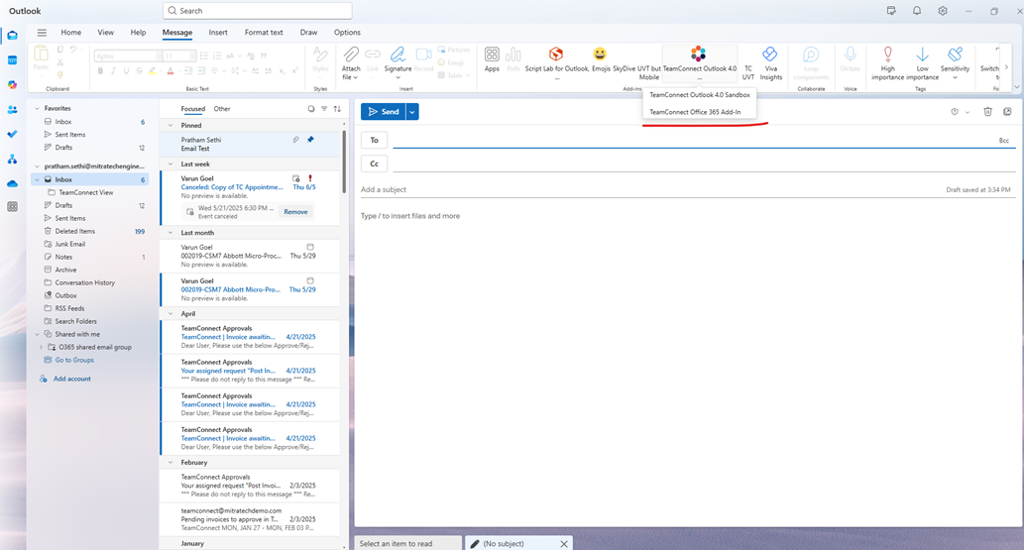Open To Do checkmark app
Viewport: 1024px width, 550px height.
[x=13, y=134]
